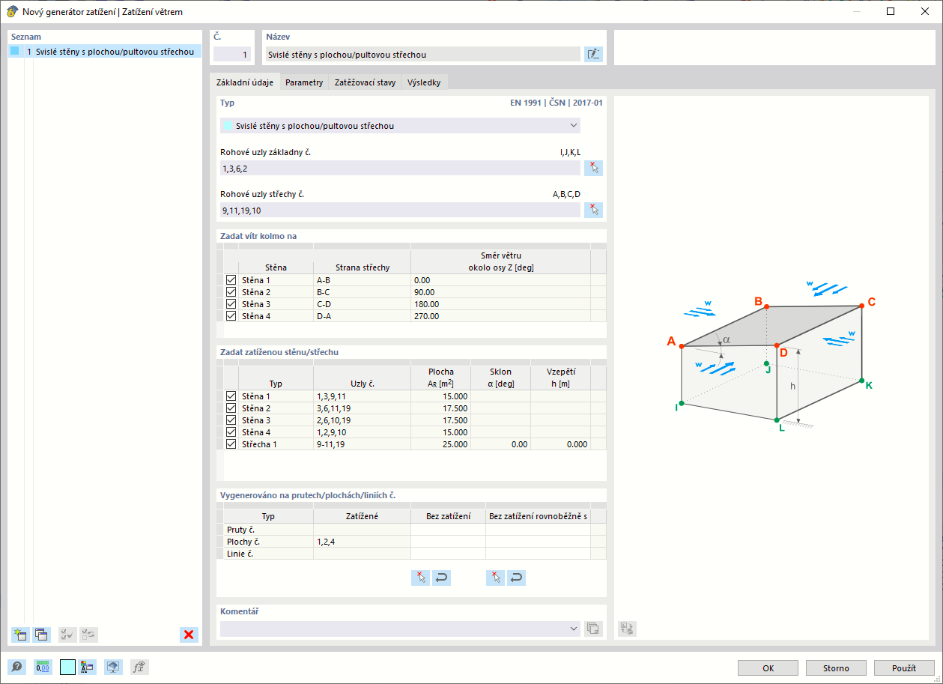The image size is (943, 684).
Task: Apply changes with Použít button
Action: [904, 668]
